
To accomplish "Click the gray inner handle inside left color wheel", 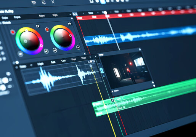I will tap(25, 41).
